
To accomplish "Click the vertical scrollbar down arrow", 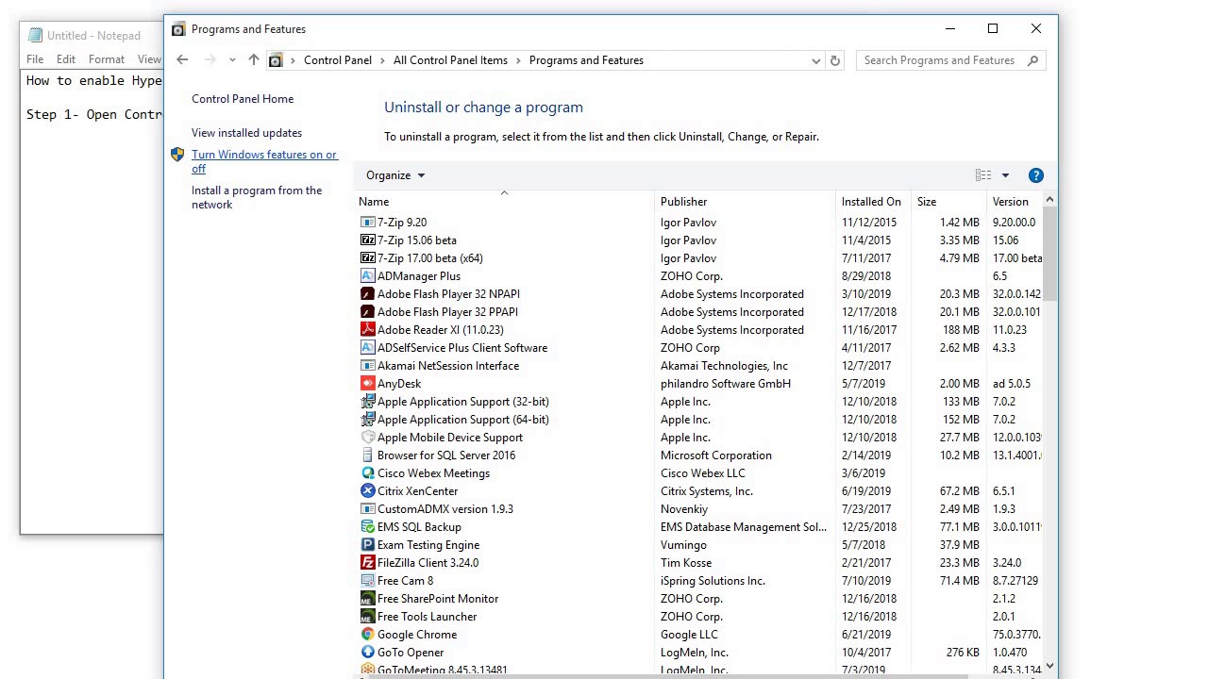I will 1049,666.
